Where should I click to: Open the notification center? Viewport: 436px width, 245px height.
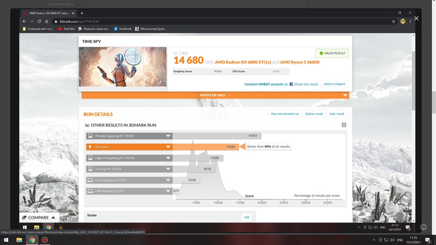(x=428, y=240)
